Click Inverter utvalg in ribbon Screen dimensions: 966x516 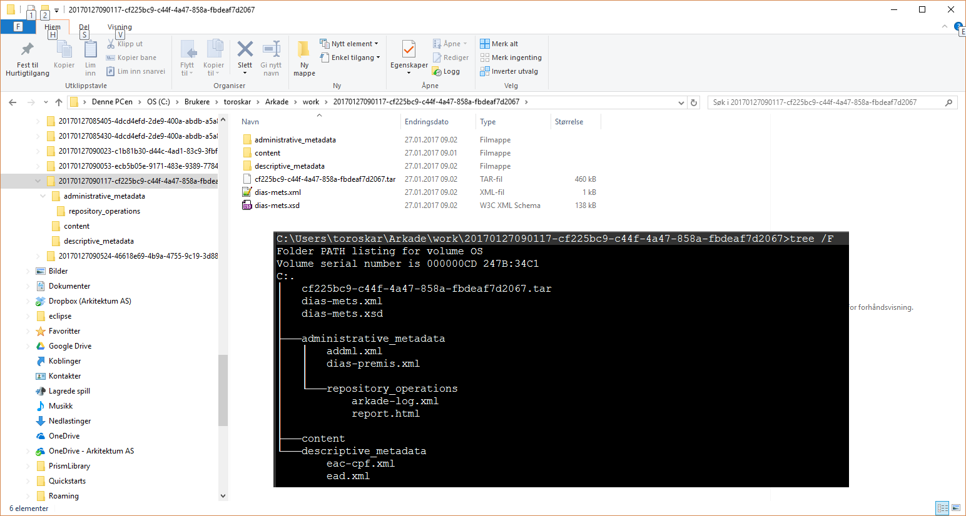click(509, 71)
